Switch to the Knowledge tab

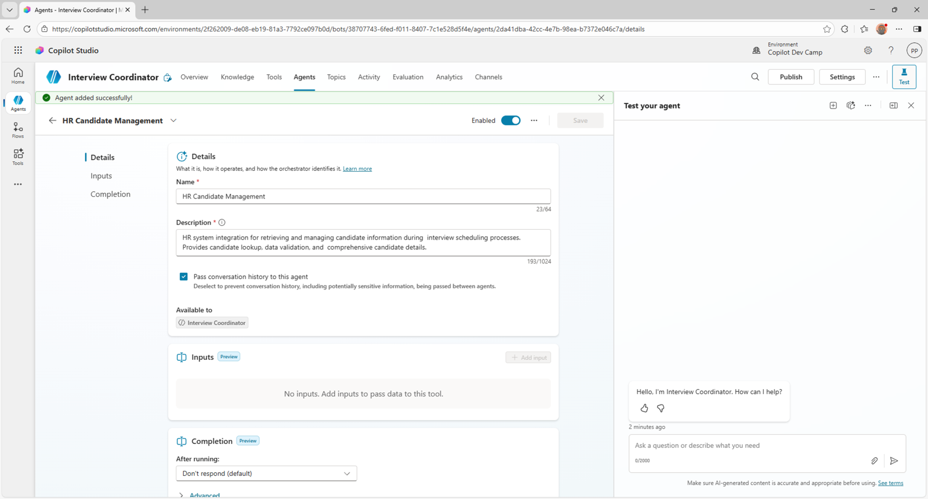[x=237, y=77]
